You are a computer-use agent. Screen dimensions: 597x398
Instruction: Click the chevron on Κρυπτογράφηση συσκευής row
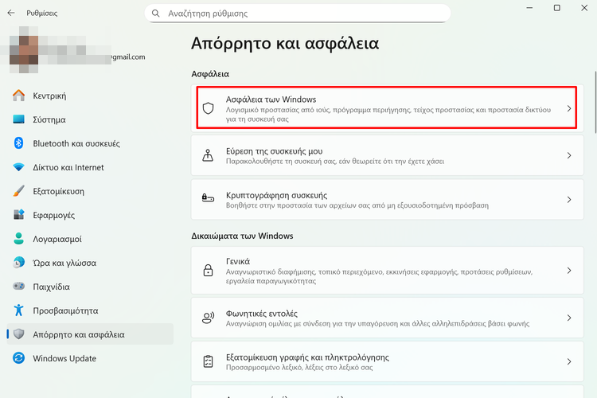coord(568,200)
